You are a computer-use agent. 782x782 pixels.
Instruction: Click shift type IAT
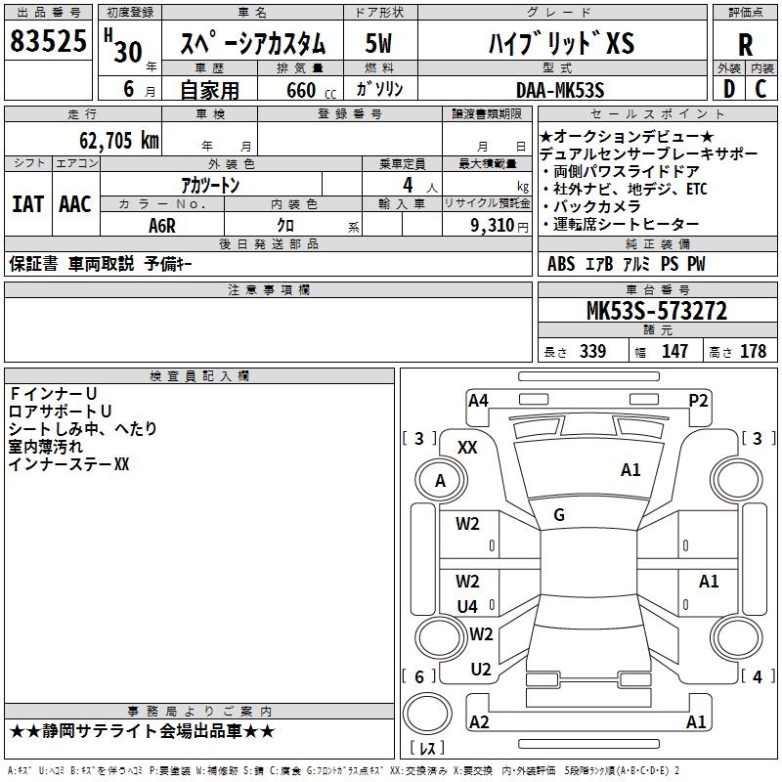tap(28, 204)
